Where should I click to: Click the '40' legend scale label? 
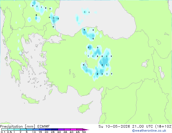(71, 132)
